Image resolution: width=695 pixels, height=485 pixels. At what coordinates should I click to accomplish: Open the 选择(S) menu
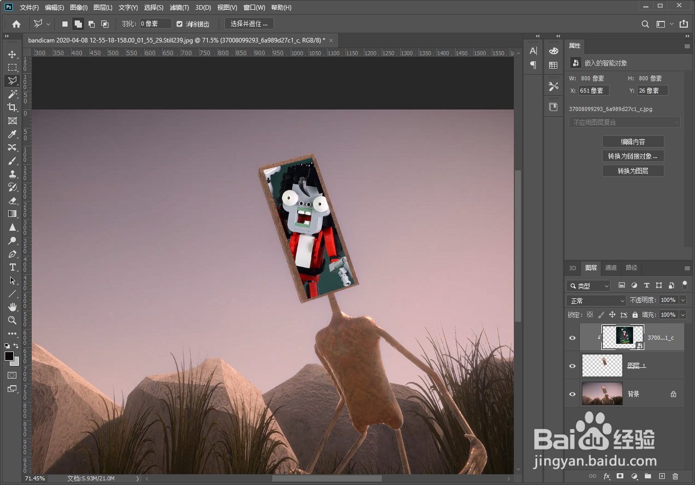(x=154, y=8)
